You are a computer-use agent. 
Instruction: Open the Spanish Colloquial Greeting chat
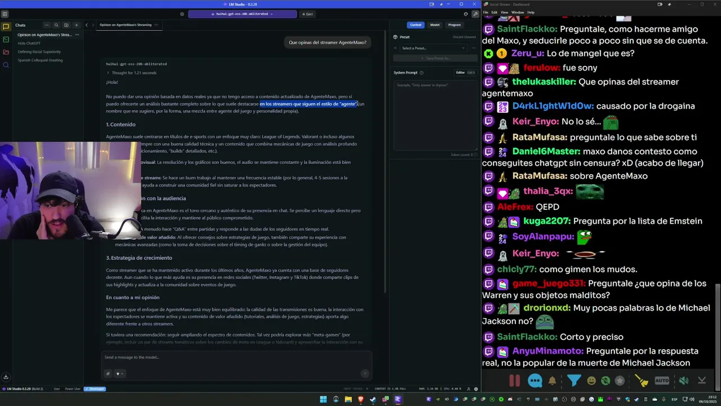point(40,60)
